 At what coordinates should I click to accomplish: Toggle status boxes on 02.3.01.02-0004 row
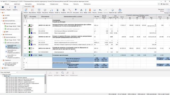[x=31, y=33]
